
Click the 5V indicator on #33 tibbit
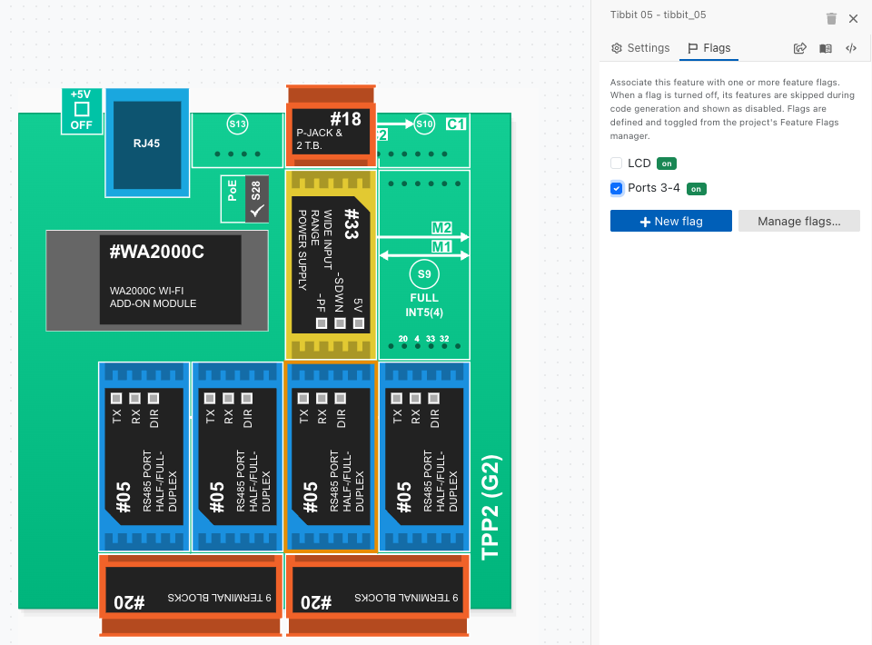click(x=359, y=323)
